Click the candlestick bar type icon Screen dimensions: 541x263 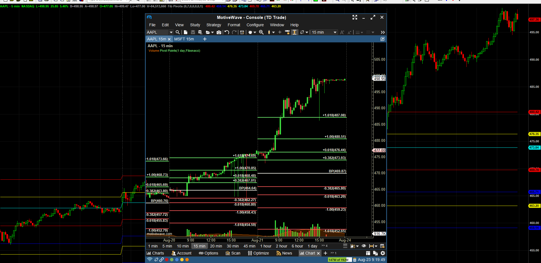pos(269,32)
